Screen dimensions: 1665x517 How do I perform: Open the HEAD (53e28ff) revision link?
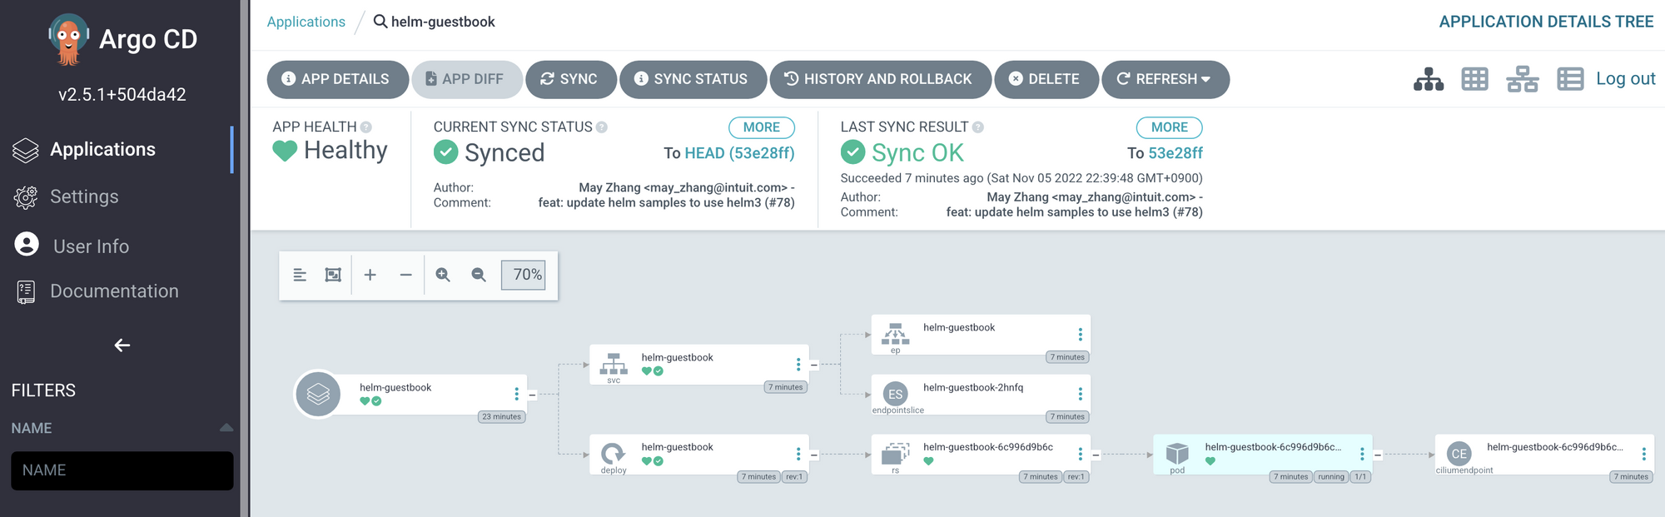(x=739, y=153)
